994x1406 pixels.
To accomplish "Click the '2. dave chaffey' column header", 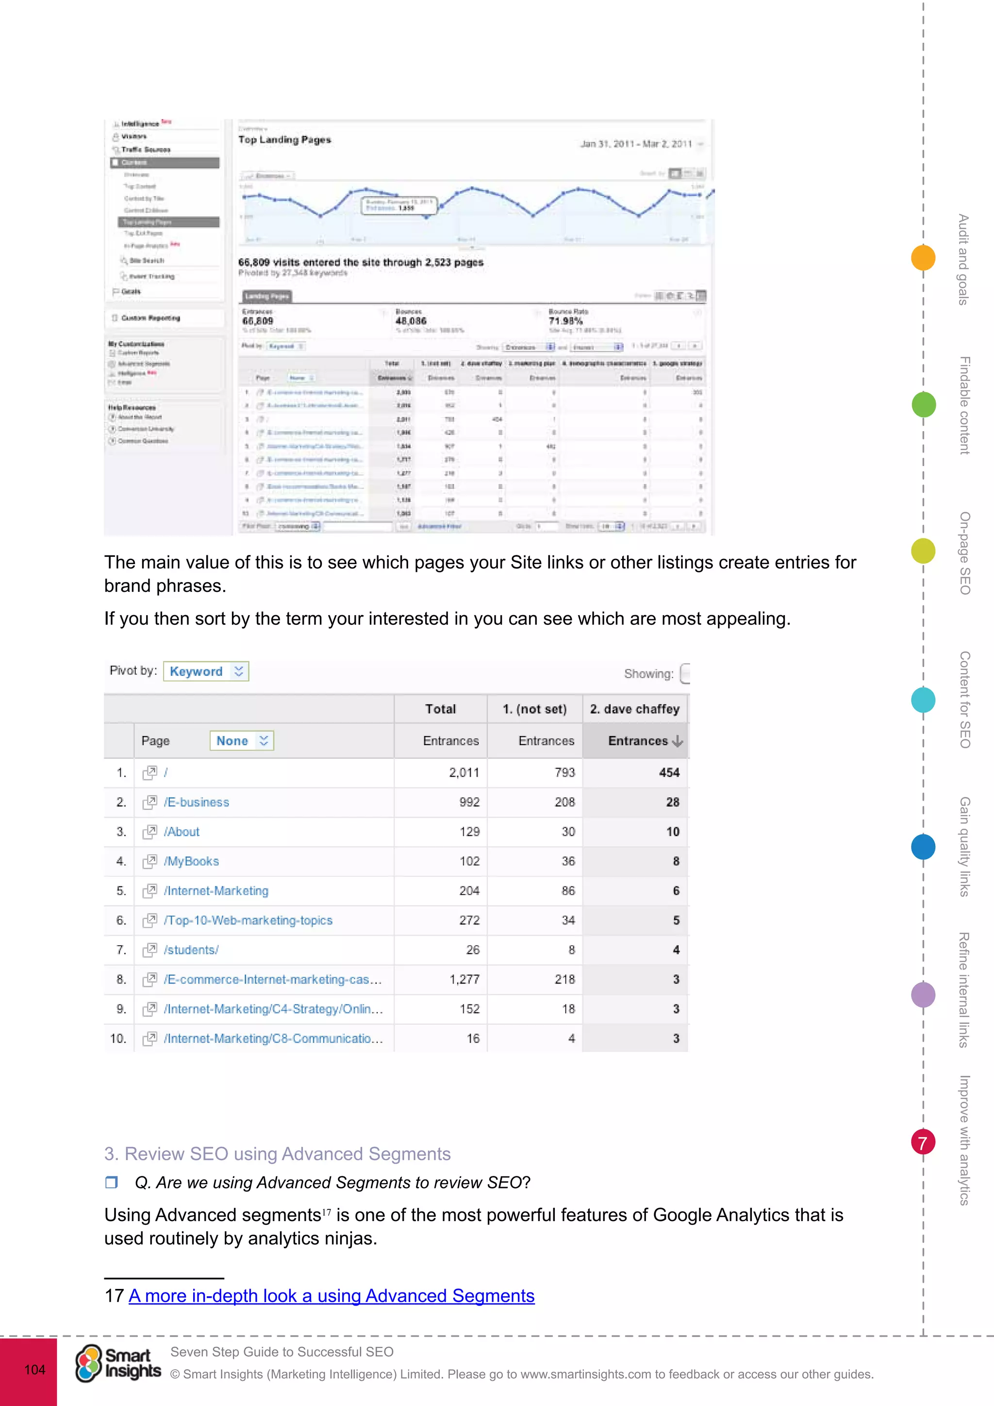I will [635, 709].
